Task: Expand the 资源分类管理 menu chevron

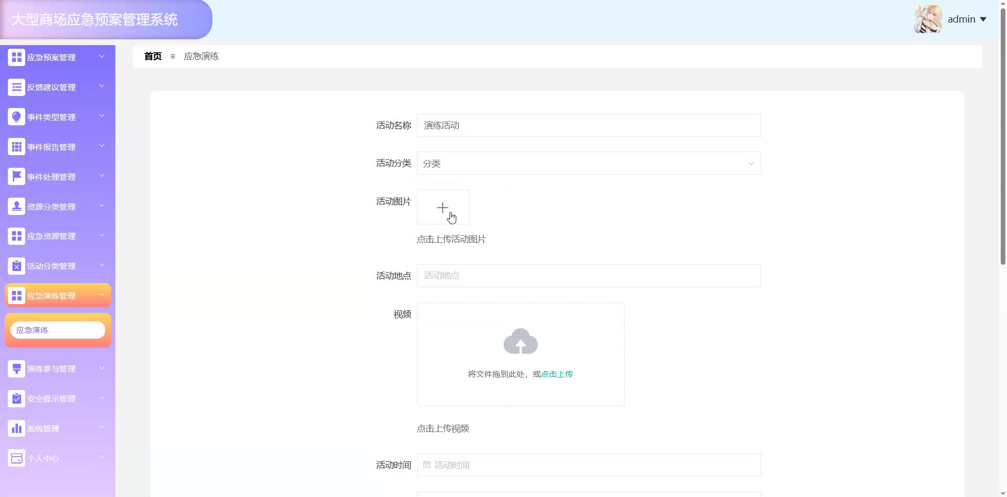Action: click(x=102, y=206)
